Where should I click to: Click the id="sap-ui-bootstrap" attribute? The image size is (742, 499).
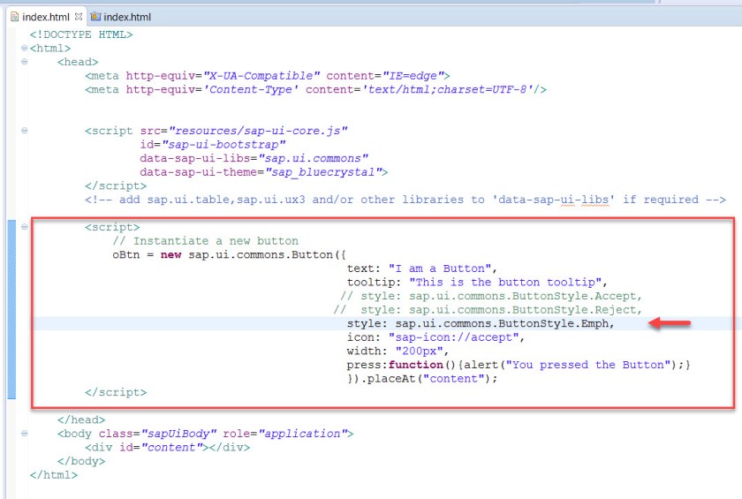point(213,144)
